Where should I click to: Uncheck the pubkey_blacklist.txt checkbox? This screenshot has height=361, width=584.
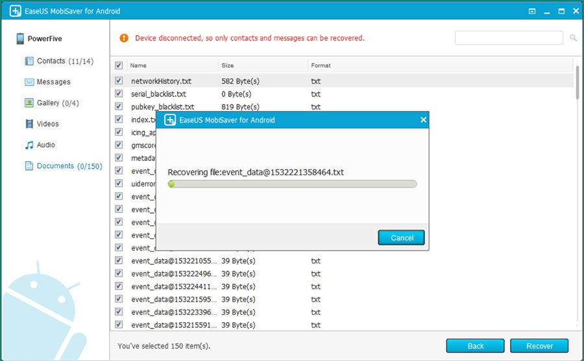click(x=119, y=106)
